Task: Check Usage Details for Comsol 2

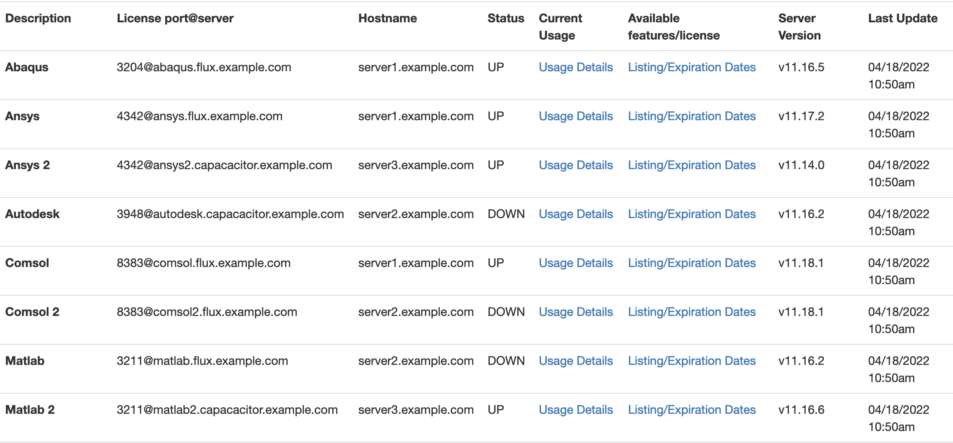Action: (576, 312)
